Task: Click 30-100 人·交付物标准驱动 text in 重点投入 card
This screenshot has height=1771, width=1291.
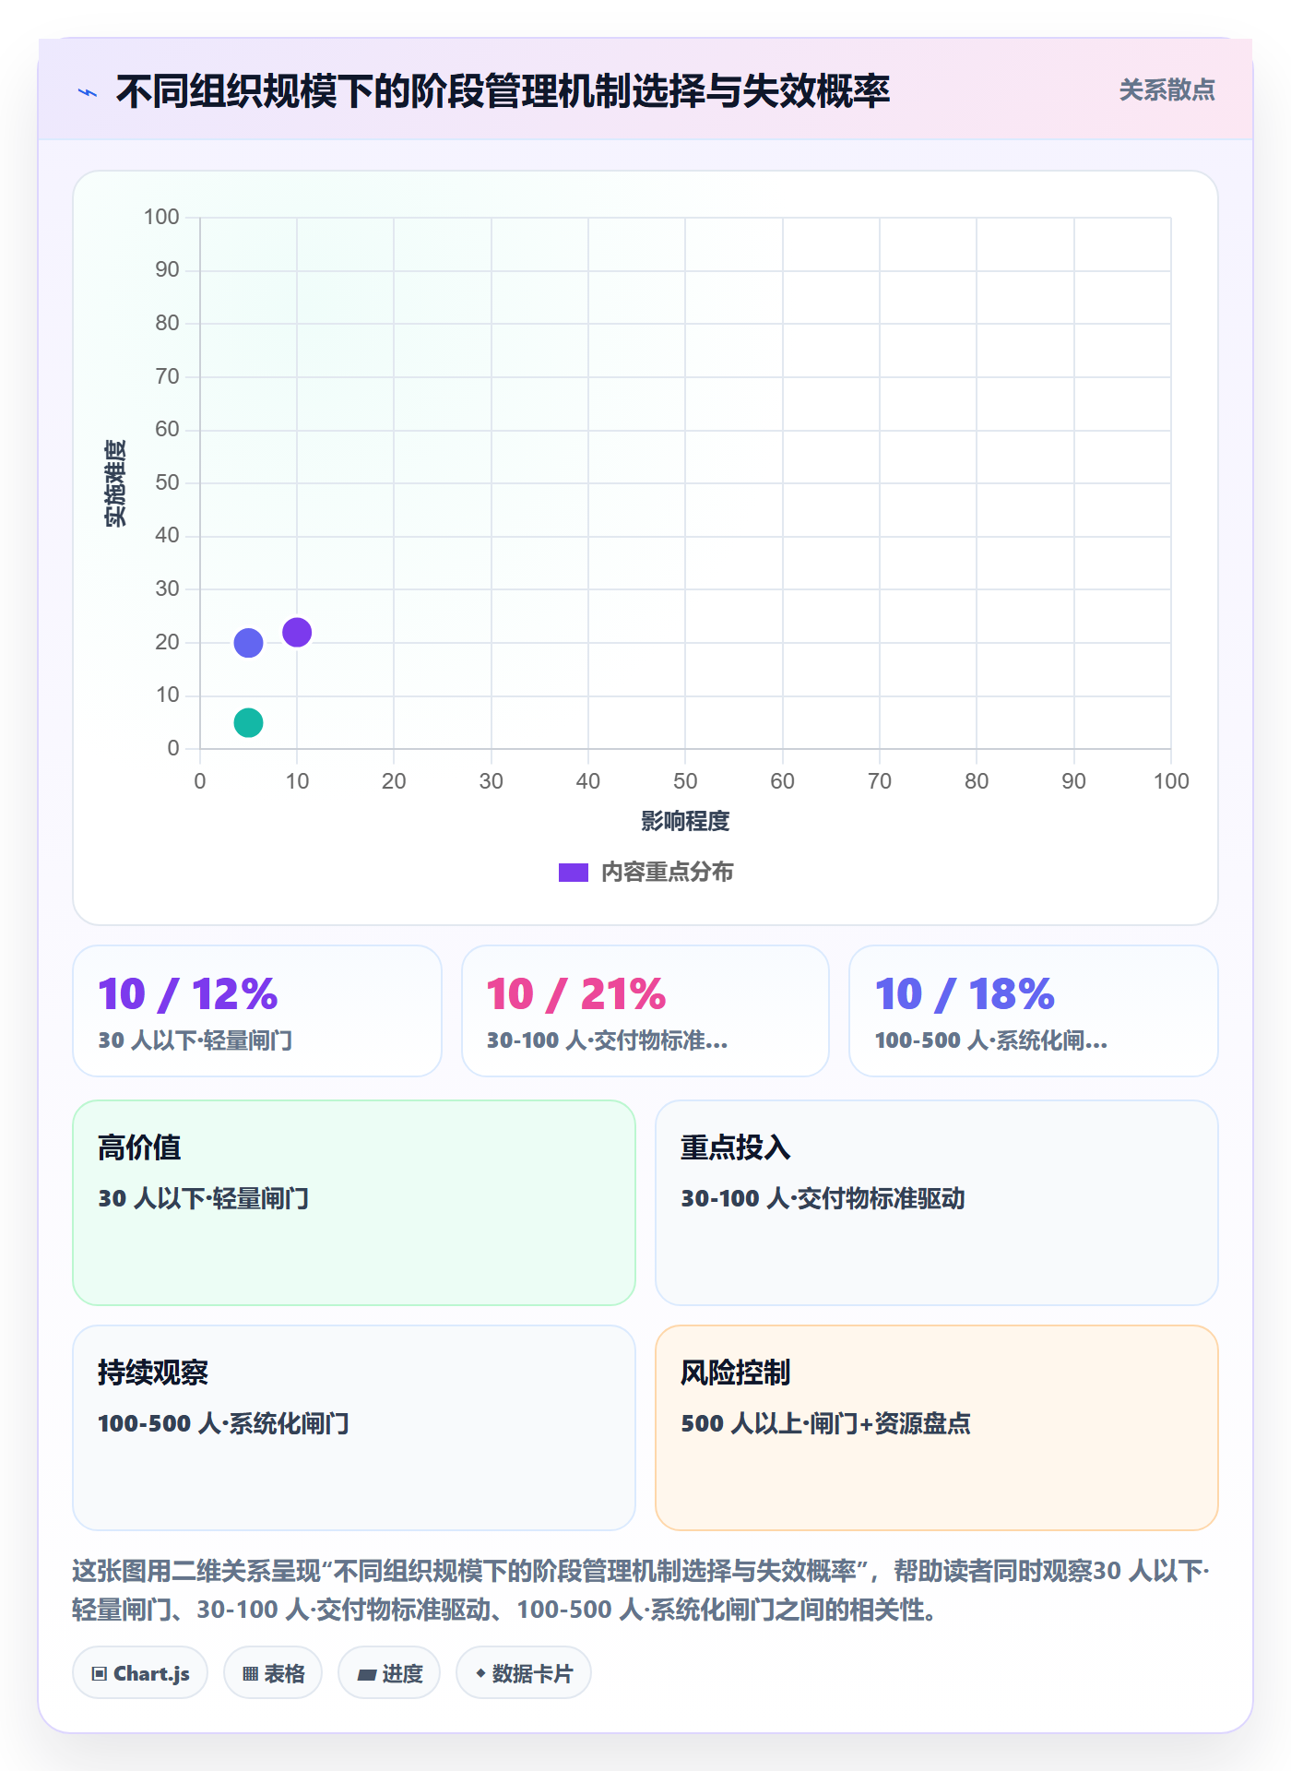Action: (823, 1199)
